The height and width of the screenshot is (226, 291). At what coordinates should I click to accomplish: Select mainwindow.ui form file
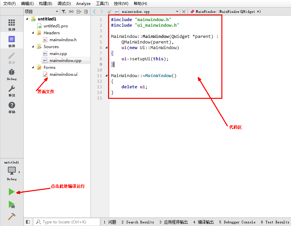coord(63,74)
